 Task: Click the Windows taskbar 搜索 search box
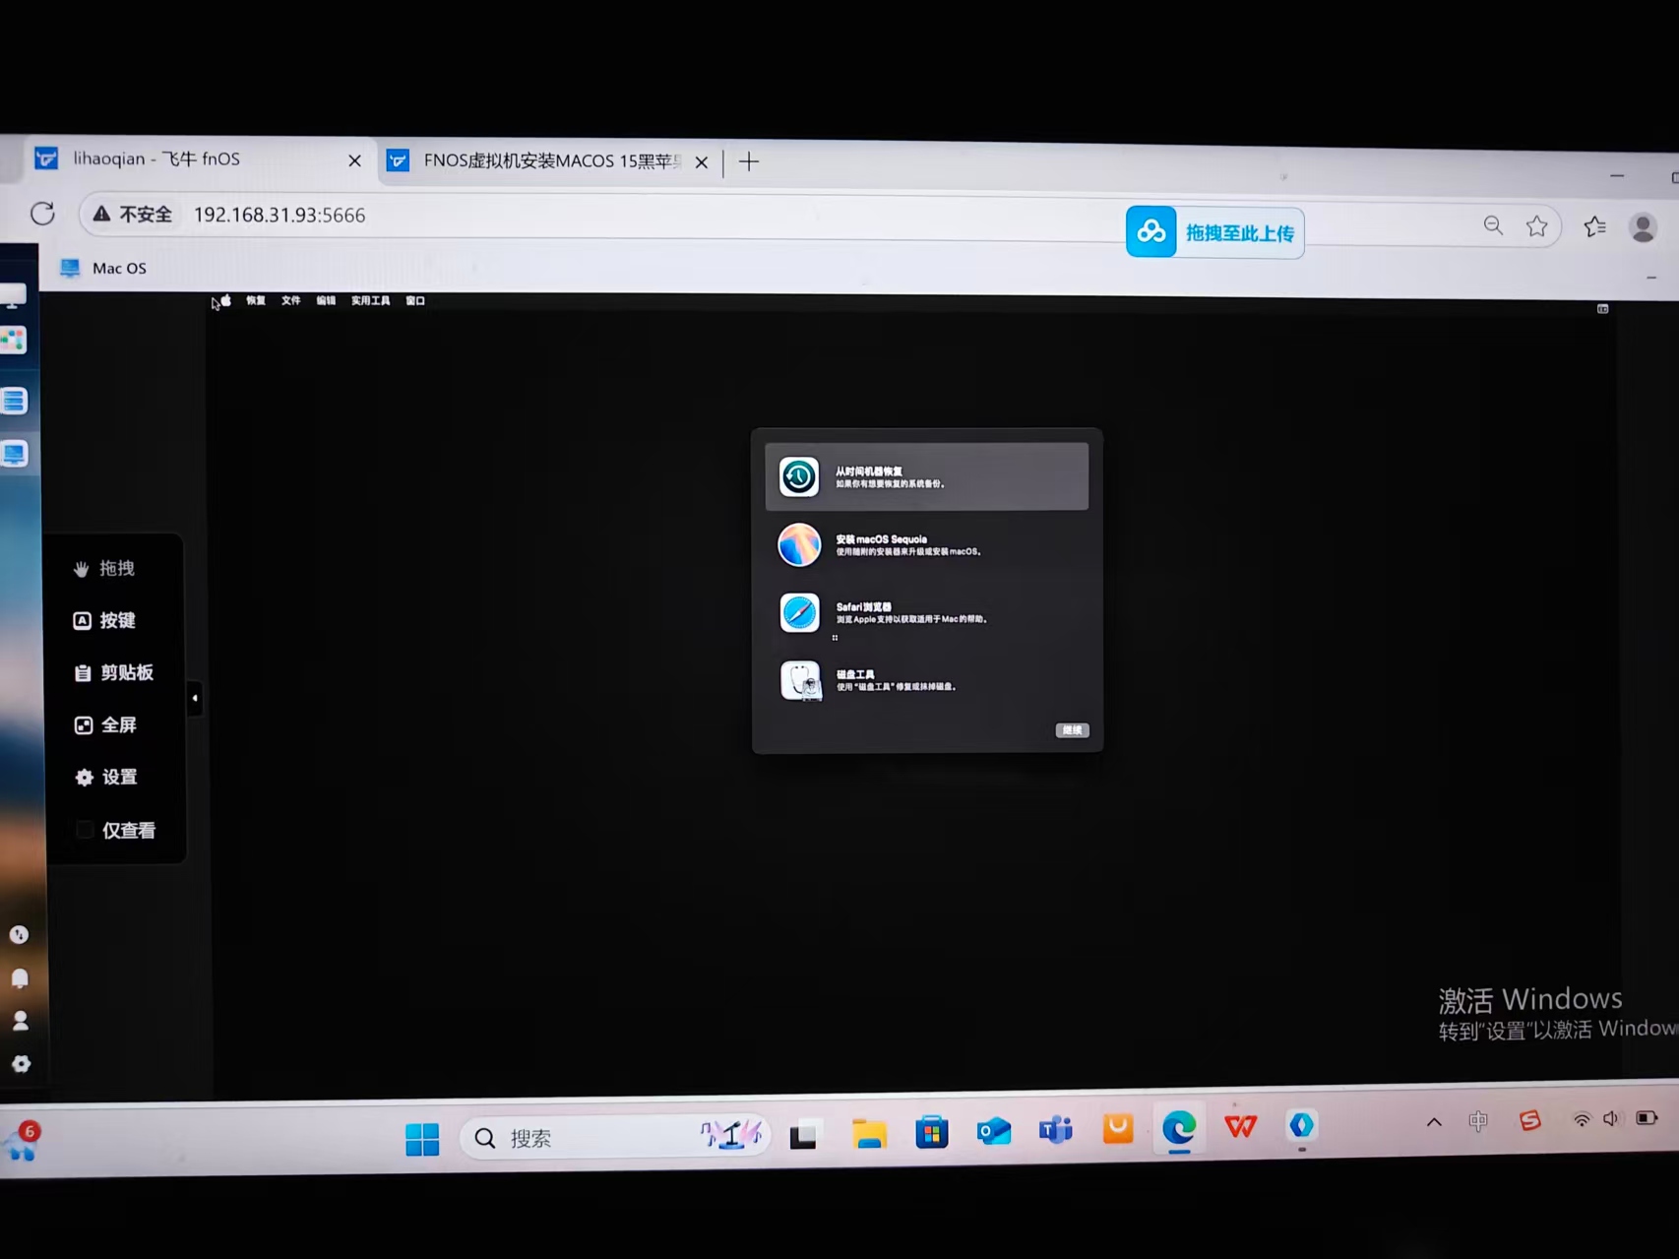(x=615, y=1138)
